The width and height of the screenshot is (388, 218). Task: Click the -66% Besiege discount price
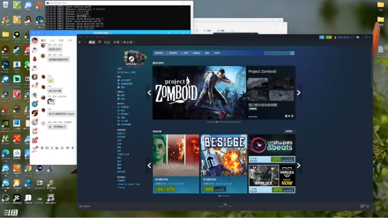click(214, 189)
